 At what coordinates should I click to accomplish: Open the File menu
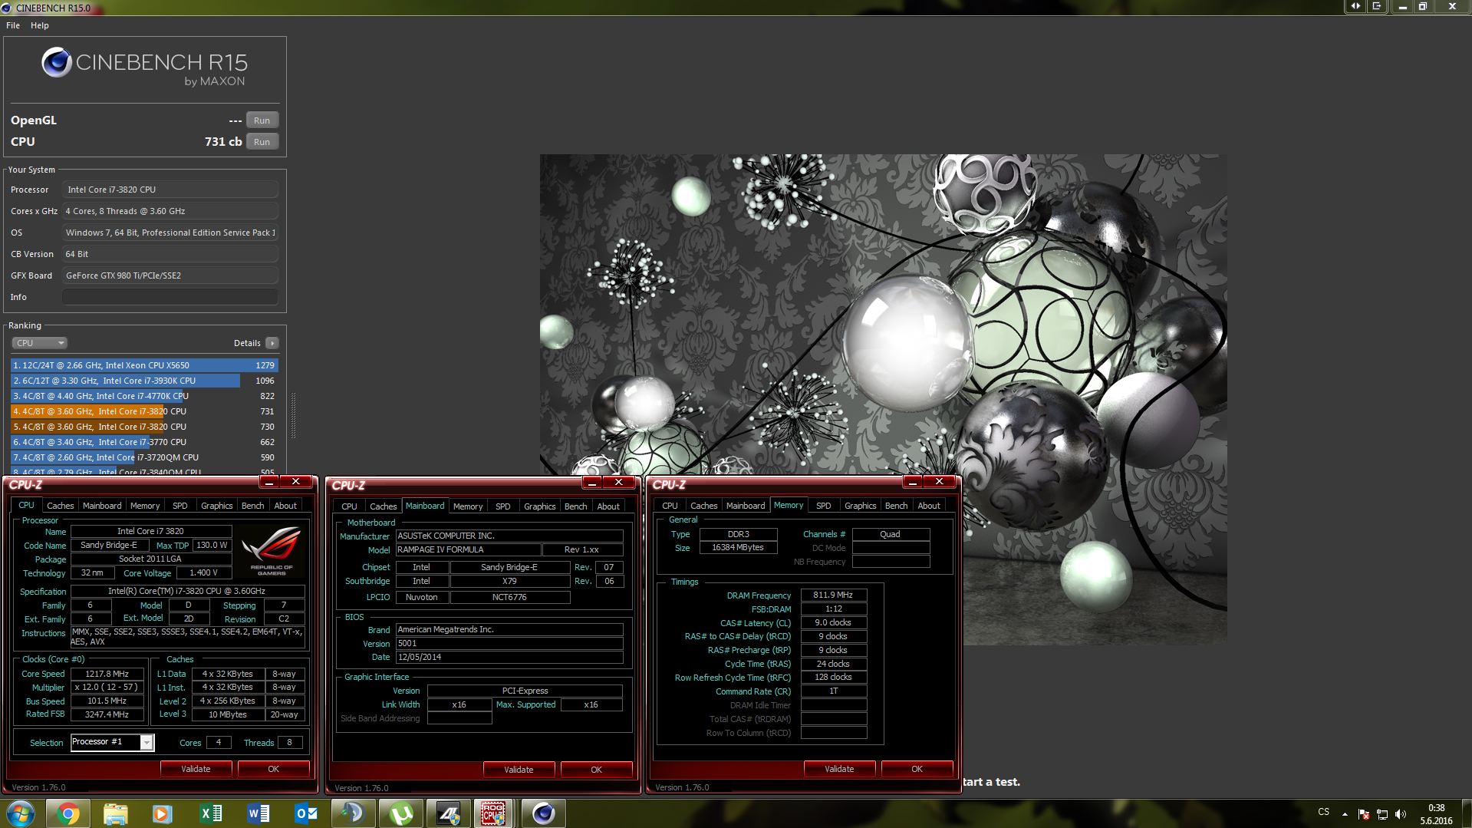13,25
